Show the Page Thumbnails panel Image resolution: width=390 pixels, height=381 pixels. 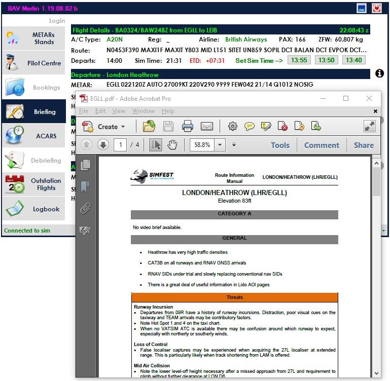point(85,165)
